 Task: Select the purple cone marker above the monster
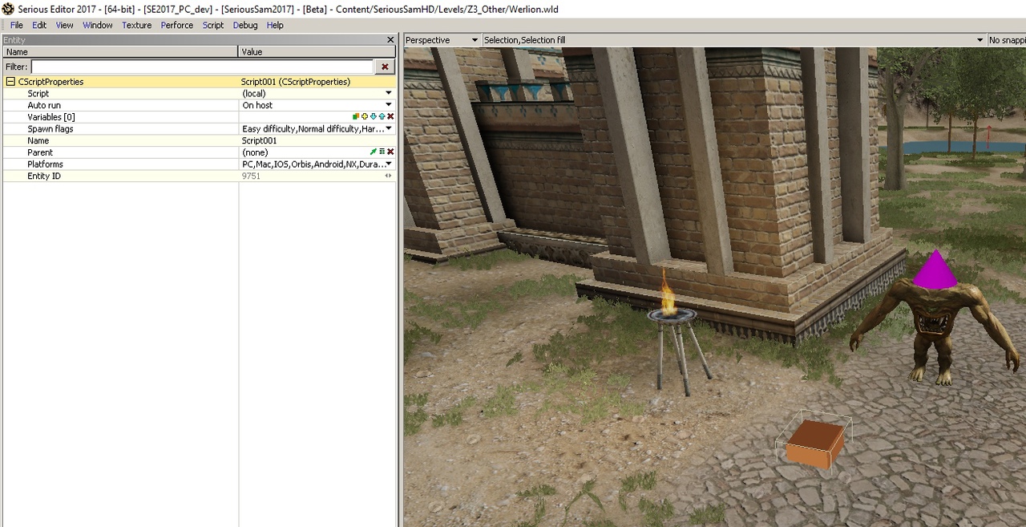coord(935,269)
